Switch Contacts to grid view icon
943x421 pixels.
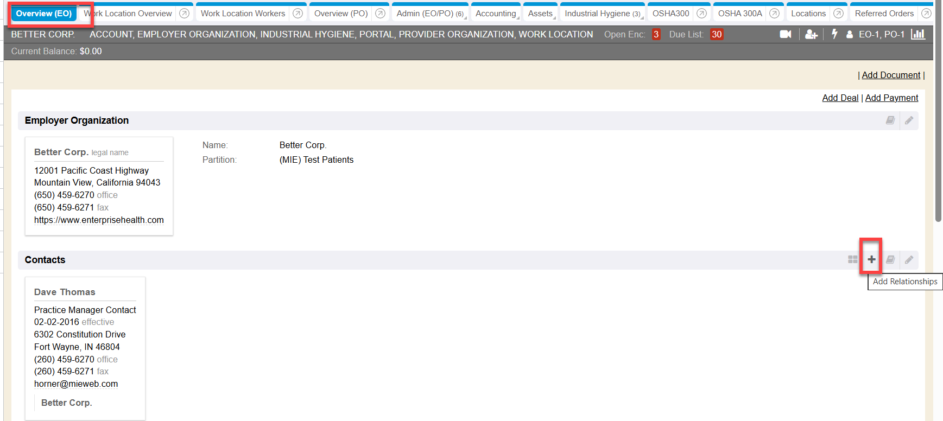852,260
